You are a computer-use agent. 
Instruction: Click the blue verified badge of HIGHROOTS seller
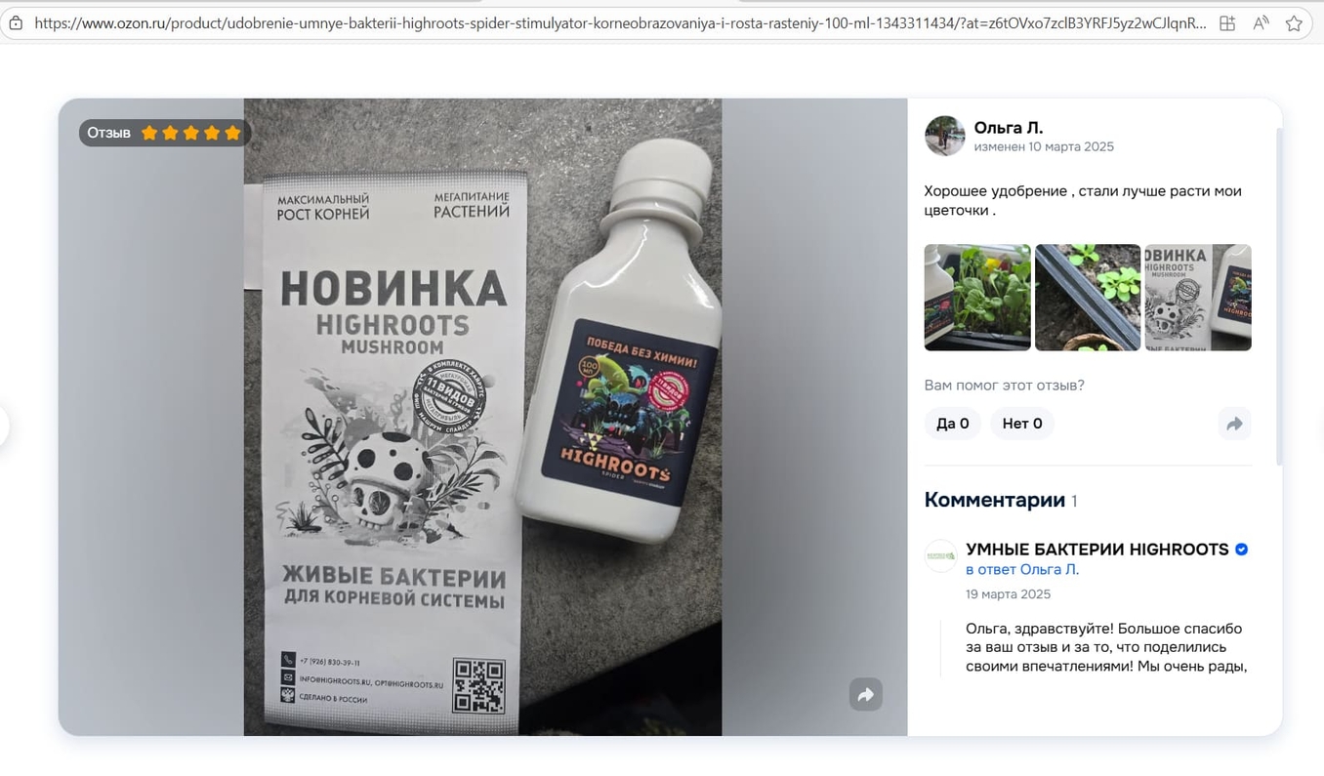tap(1241, 550)
